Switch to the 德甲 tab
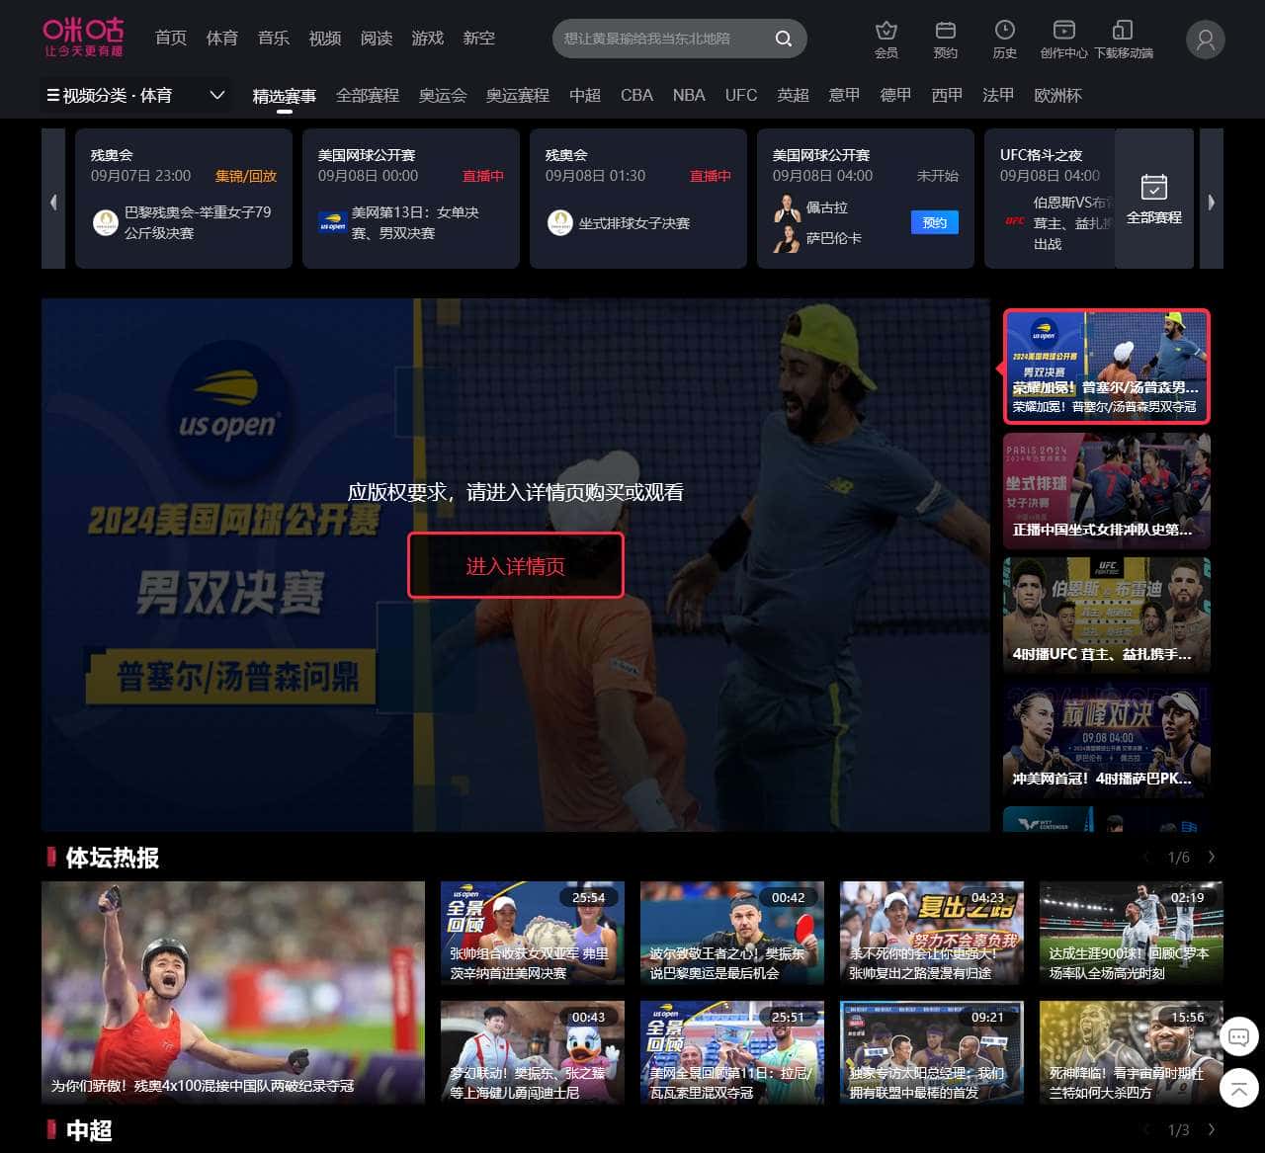 [x=895, y=96]
